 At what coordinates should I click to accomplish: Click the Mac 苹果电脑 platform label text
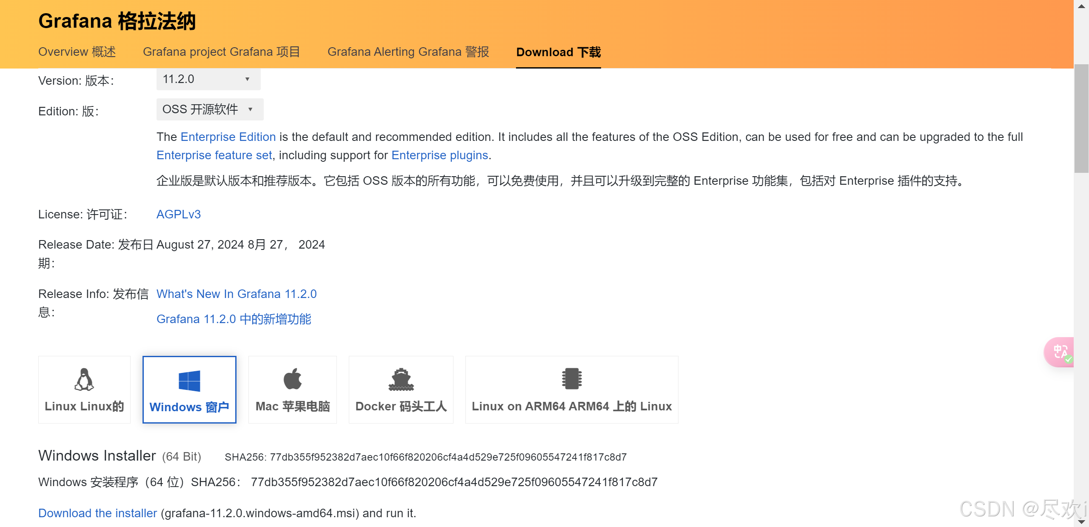point(293,407)
